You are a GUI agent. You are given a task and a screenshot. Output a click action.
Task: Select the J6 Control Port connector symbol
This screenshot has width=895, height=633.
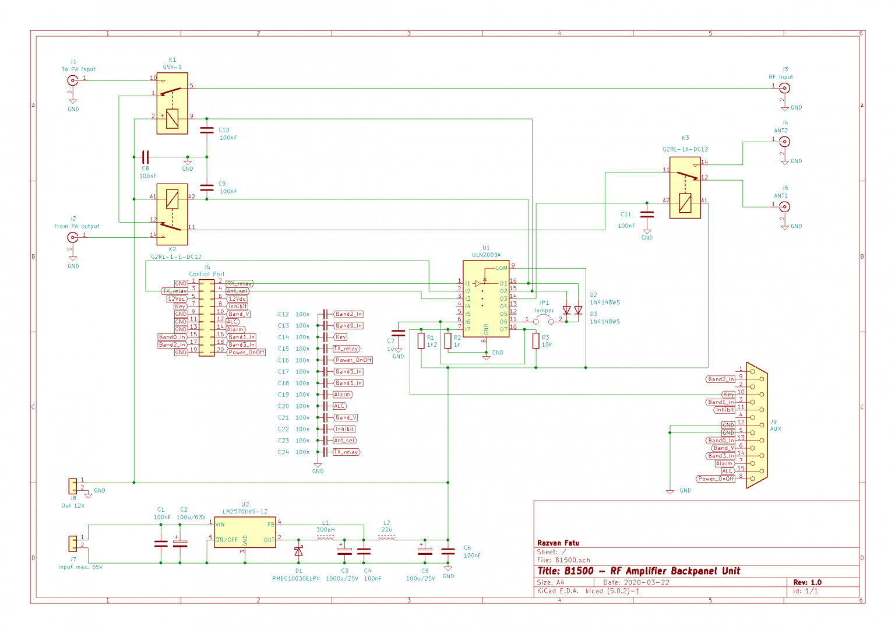click(x=206, y=318)
